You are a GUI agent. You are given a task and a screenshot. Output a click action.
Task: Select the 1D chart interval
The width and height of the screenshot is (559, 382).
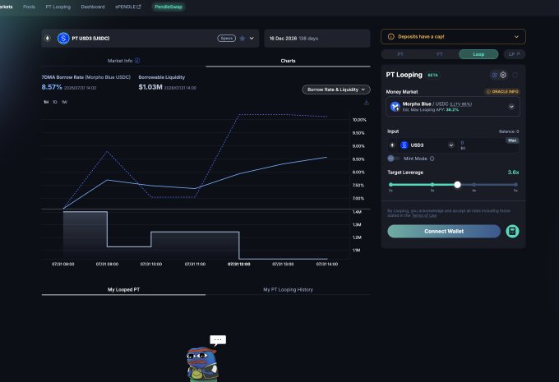[x=55, y=102]
